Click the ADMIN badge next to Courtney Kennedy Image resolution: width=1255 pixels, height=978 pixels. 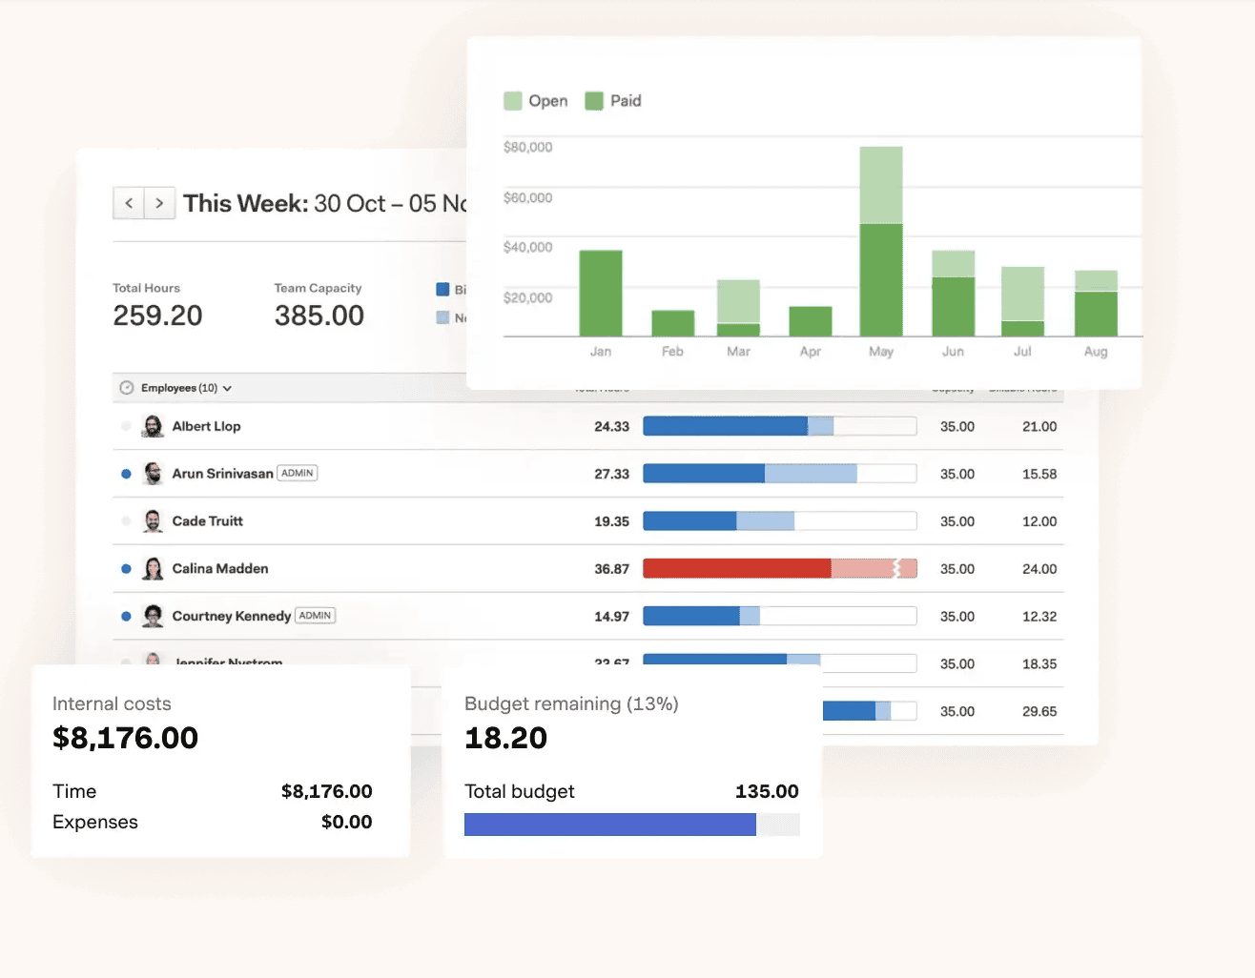(x=315, y=616)
